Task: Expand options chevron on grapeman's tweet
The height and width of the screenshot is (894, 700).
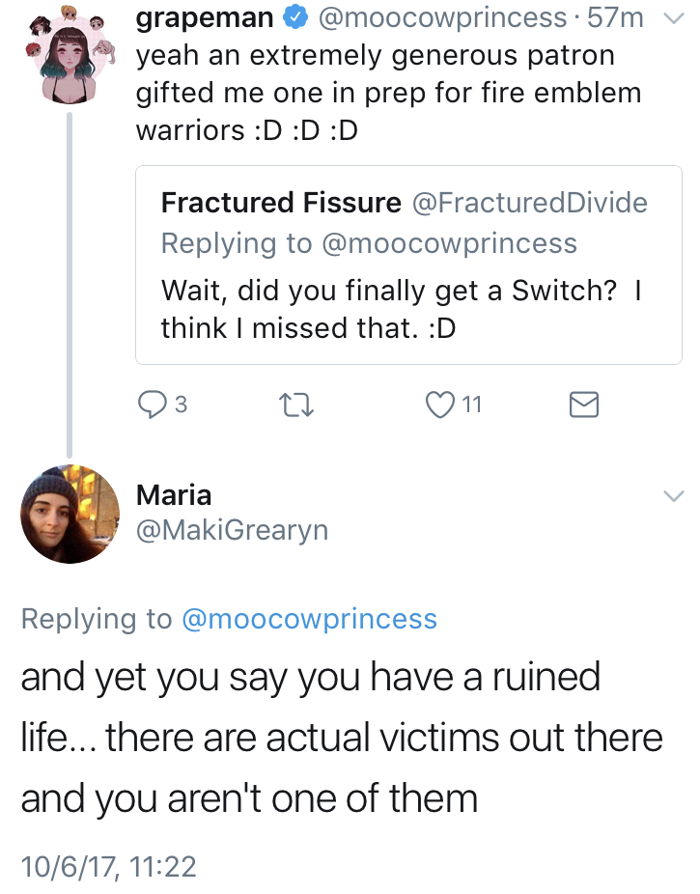Action: pos(673,17)
